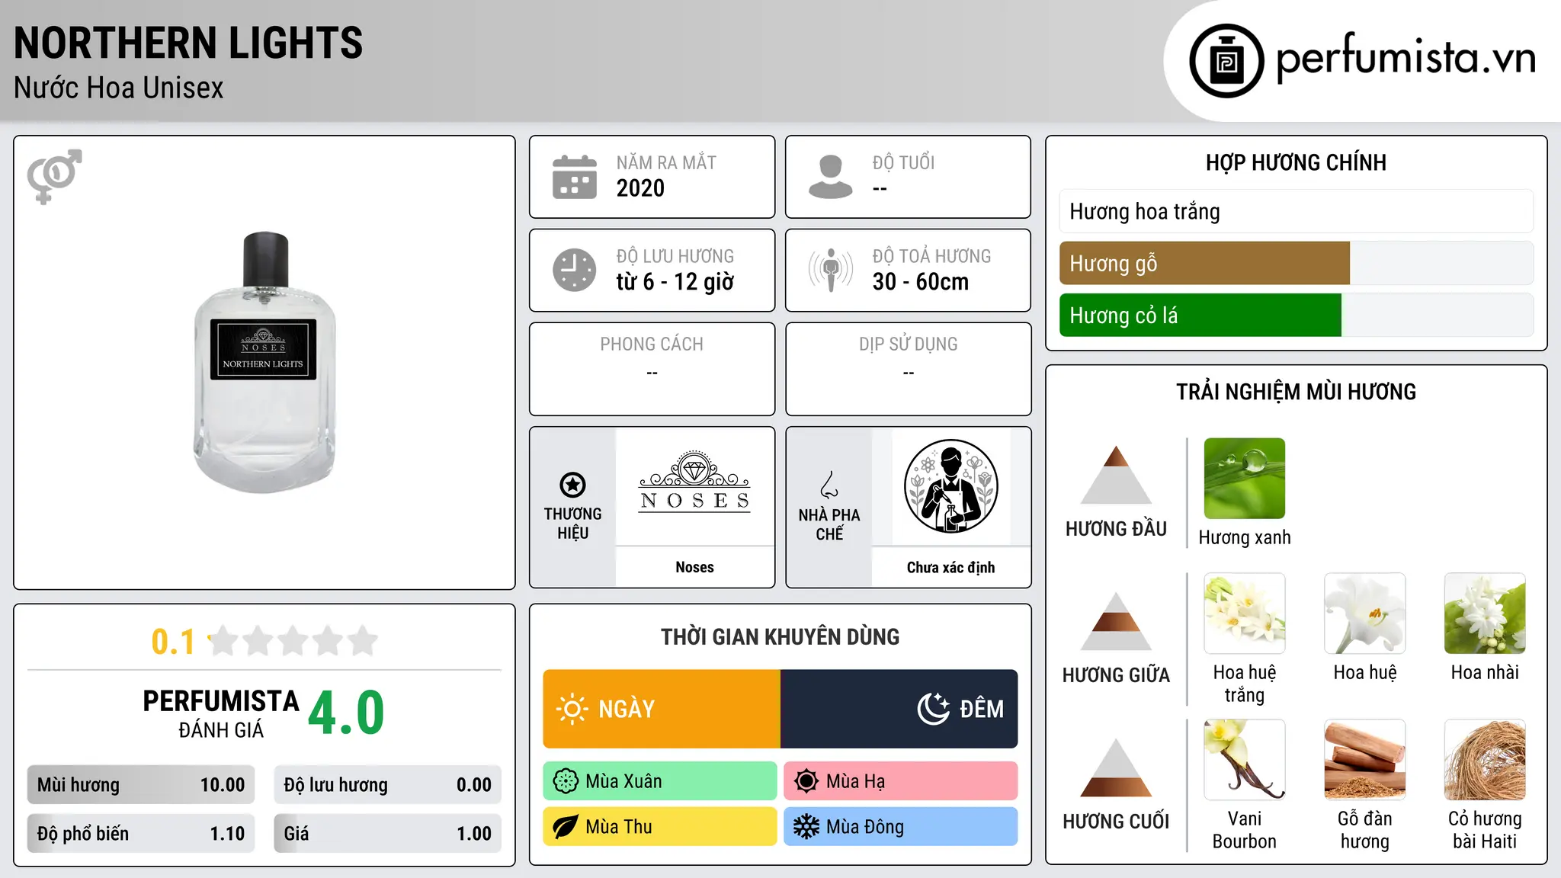The image size is (1561, 878).
Task: Select the Mùa Thu season tag
Action: point(660,827)
